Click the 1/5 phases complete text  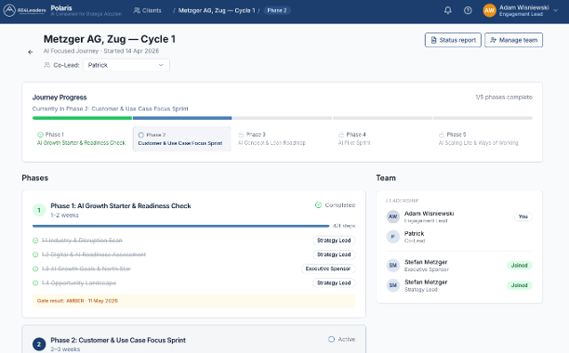(x=504, y=98)
